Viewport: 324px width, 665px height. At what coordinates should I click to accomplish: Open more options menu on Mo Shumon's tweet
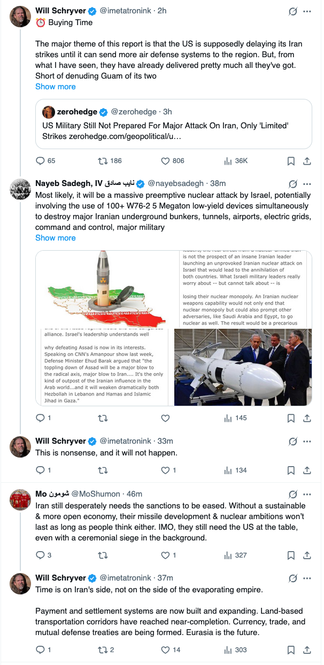tap(307, 494)
